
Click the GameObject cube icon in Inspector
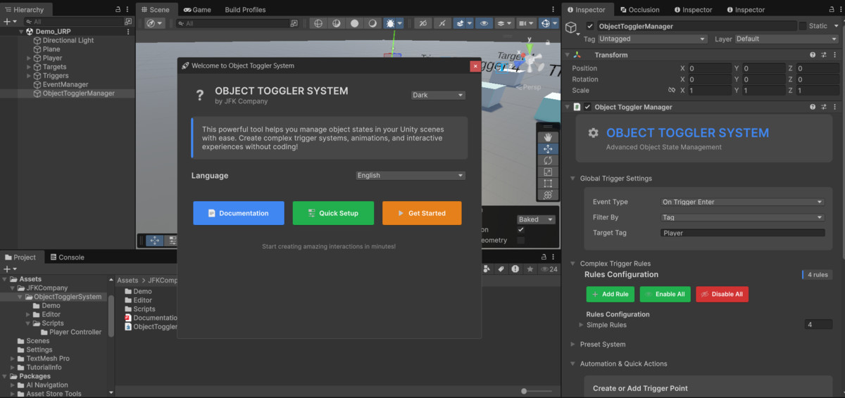(x=572, y=27)
